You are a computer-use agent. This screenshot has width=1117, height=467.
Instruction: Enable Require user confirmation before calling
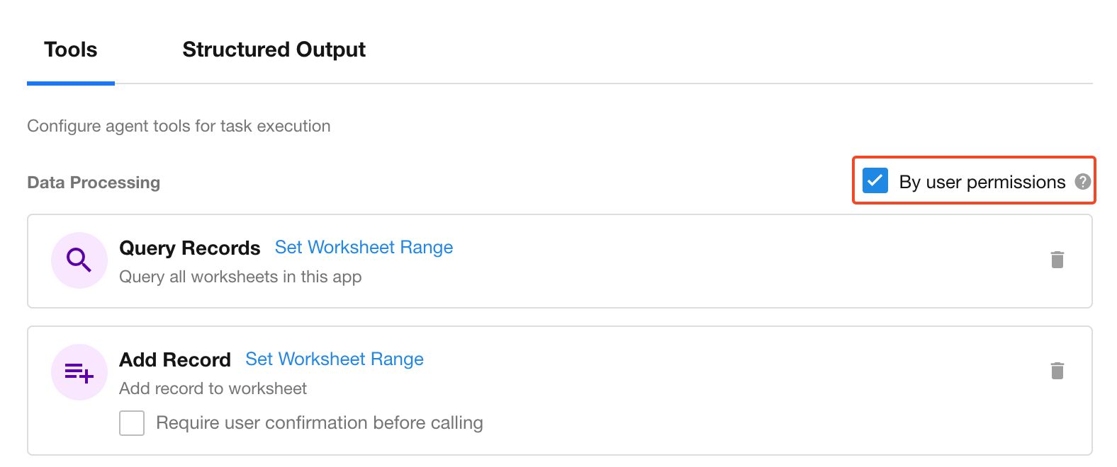pos(132,423)
